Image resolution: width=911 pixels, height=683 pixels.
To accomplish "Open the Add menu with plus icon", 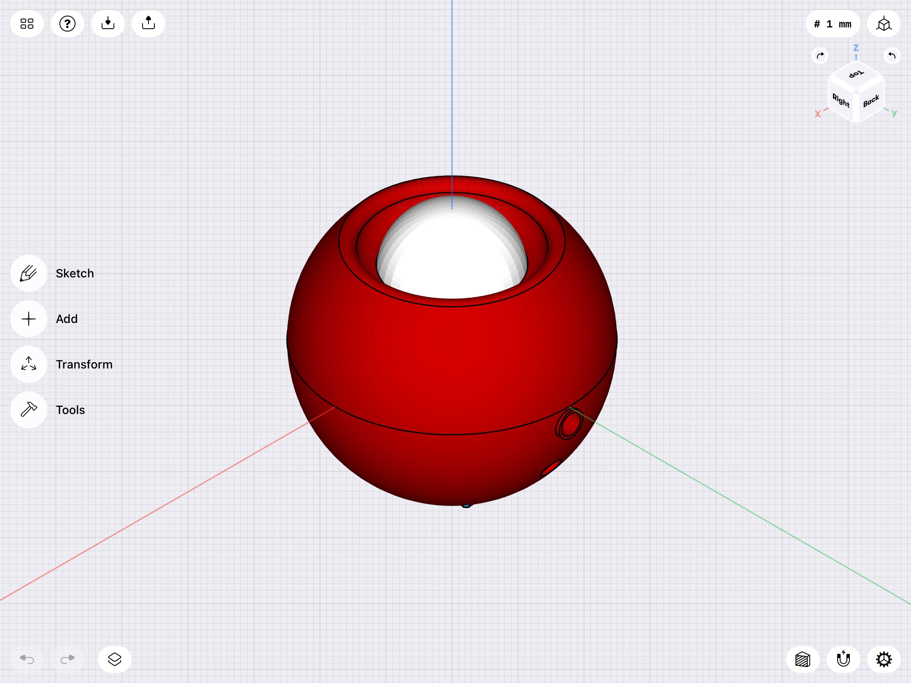I will click(29, 319).
